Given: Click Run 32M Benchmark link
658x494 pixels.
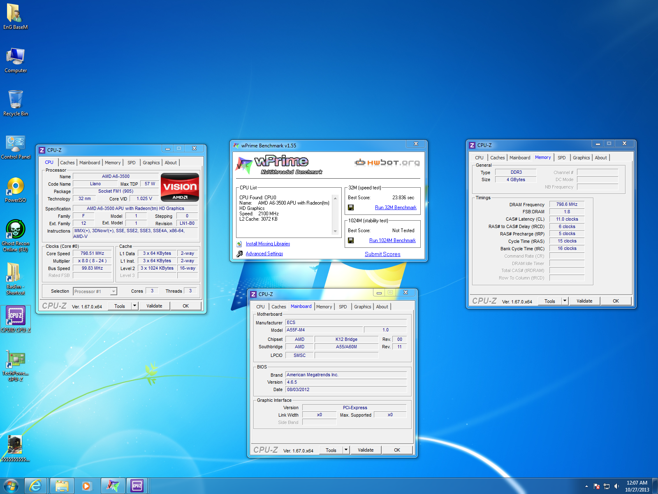Looking at the screenshot, I should (x=396, y=207).
